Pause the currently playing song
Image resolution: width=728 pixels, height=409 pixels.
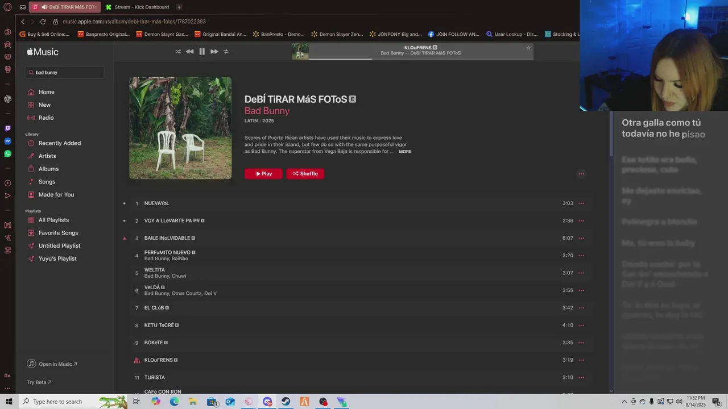click(202, 52)
